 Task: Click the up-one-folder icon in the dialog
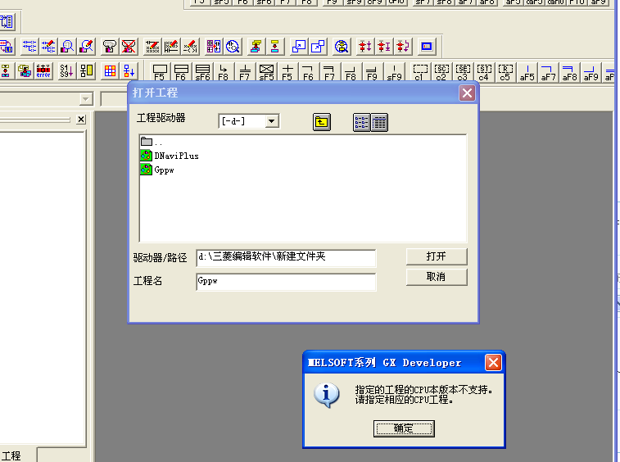[322, 122]
